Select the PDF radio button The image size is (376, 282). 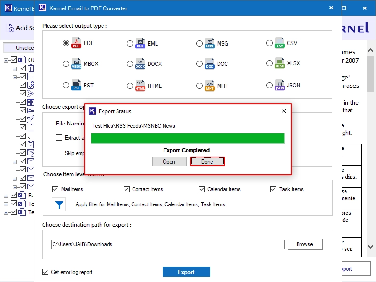[x=66, y=43]
